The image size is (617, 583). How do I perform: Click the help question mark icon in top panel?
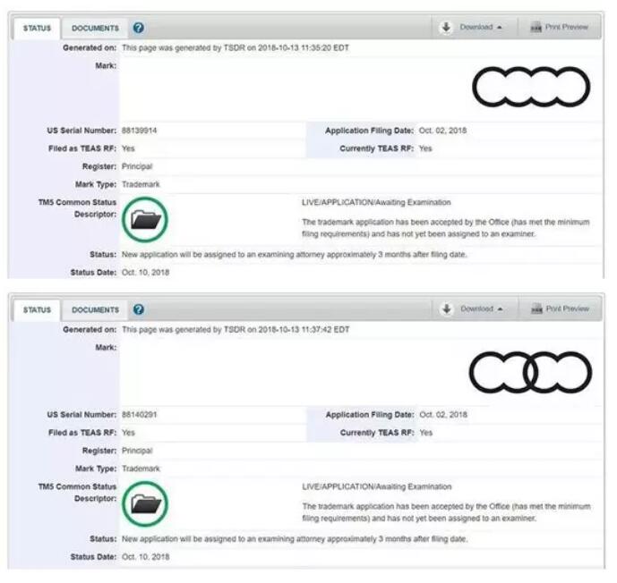tap(139, 28)
